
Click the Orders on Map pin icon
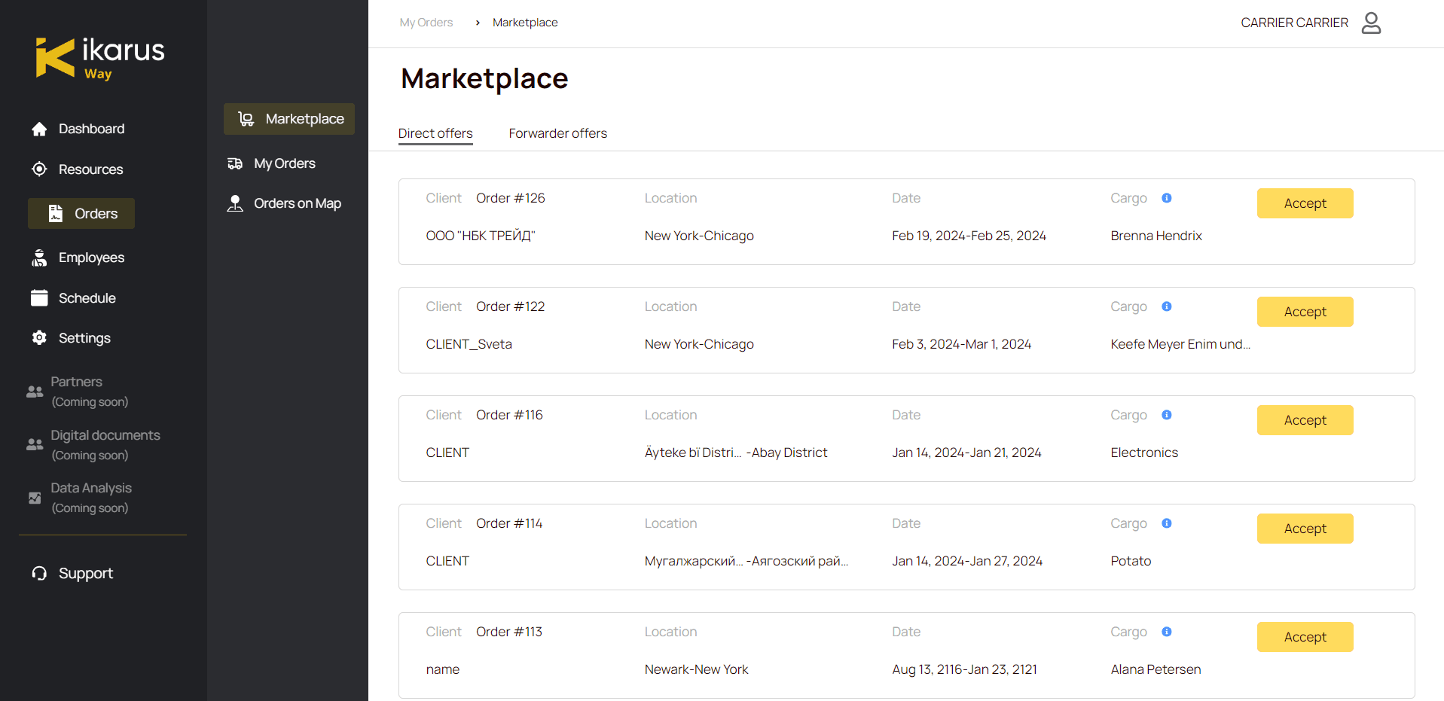[235, 203]
